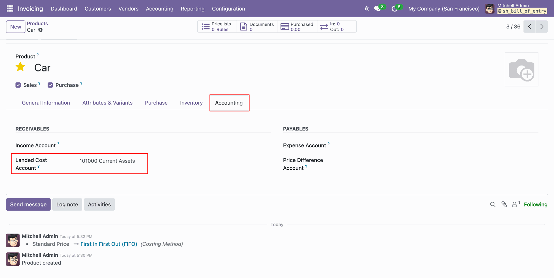The image size is (554, 278).
Task: Click the 'First In First Out (FIFO)' text
Action: pyautogui.click(x=109, y=244)
